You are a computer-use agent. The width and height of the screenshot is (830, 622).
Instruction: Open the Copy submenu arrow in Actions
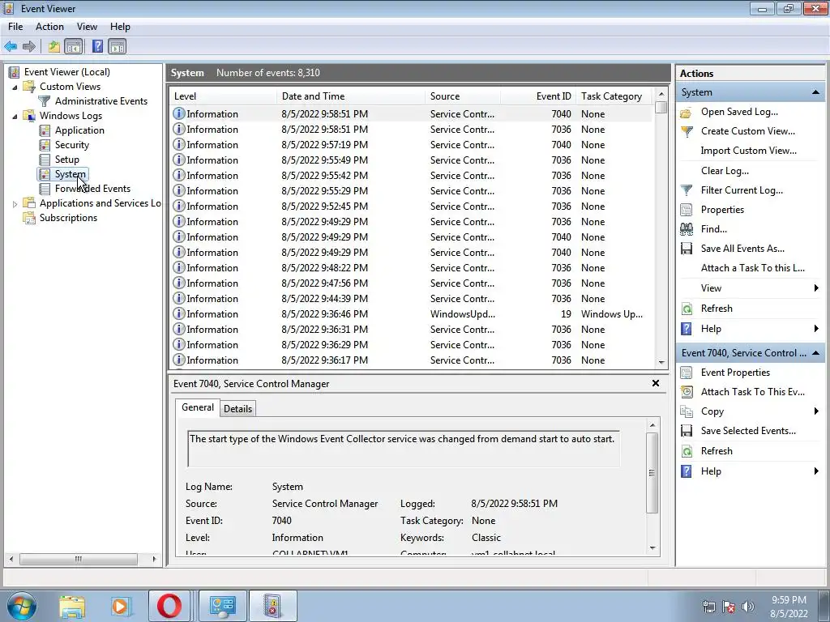[816, 411]
